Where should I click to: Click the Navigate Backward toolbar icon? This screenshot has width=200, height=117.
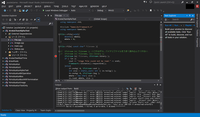[x=5, y=11]
